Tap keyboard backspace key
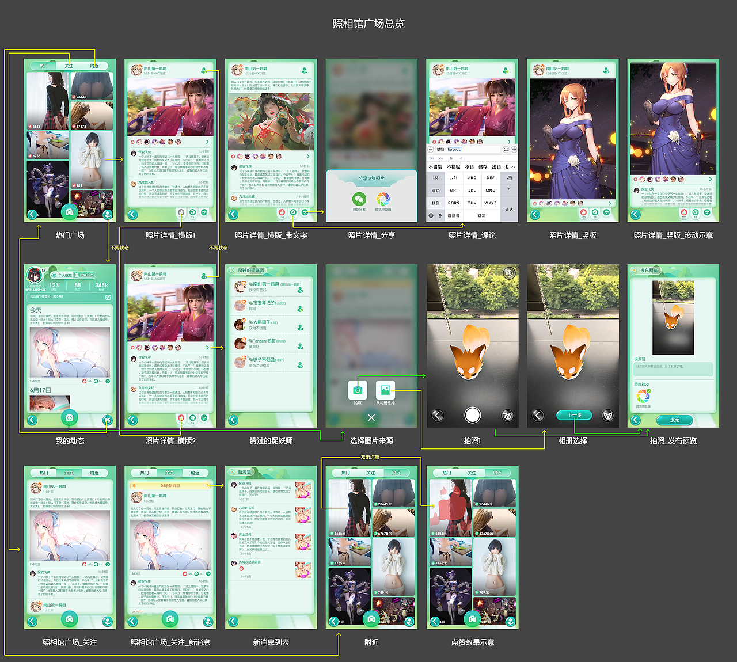 tap(509, 178)
